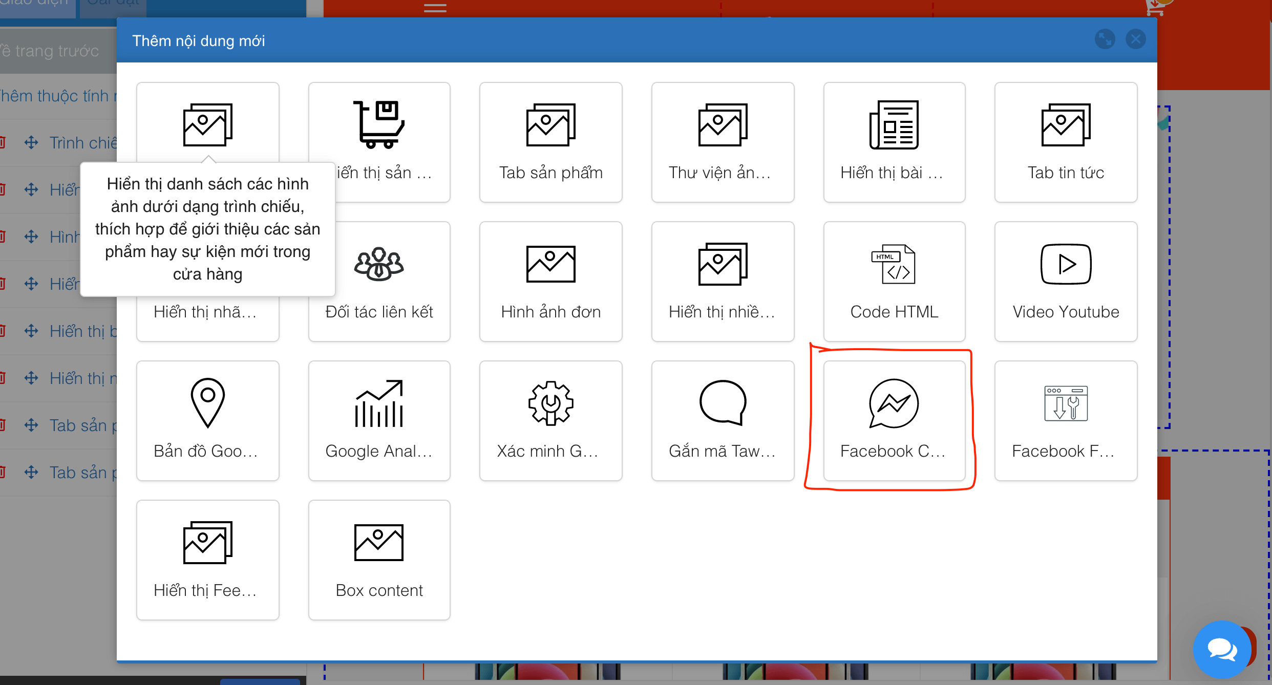The image size is (1272, 685).
Task: Add the Gắn mã Tawk chat block
Action: [x=723, y=421]
